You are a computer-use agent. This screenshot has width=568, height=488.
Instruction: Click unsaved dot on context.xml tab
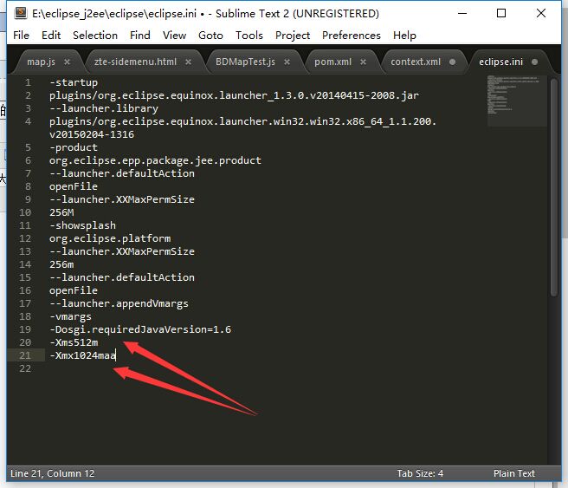pyautogui.click(x=453, y=62)
